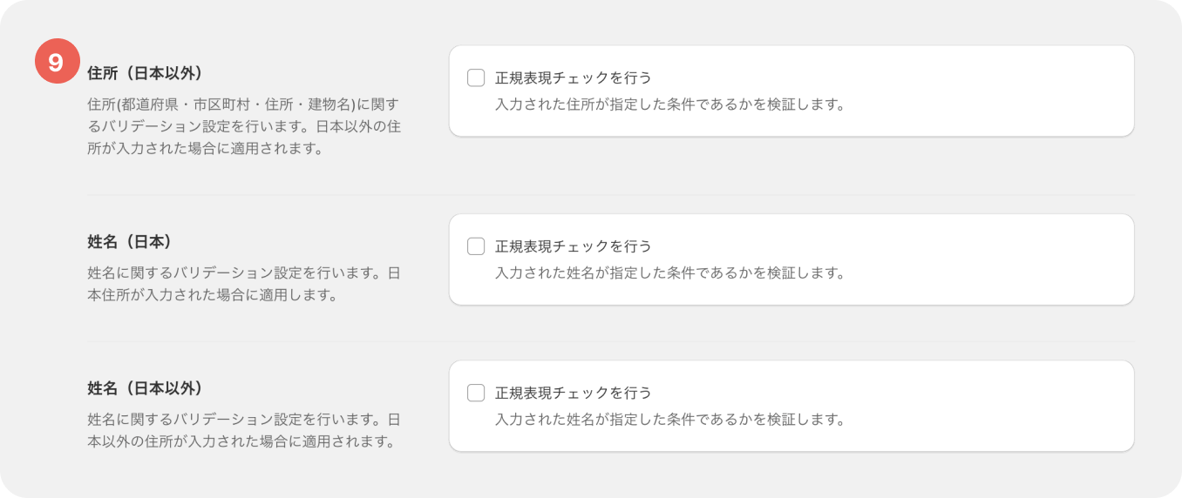Select the 姓名（日本以外）section heading
The image size is (1182, 498).
(152, 387)
